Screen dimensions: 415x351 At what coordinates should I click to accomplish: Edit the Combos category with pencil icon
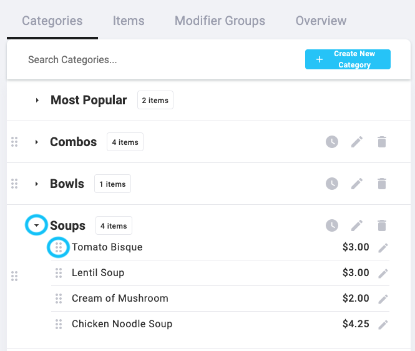click(x=357, y=142)
